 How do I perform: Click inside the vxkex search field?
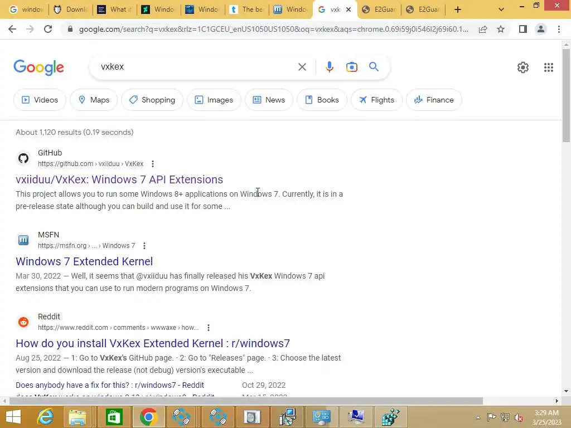(x=197, y=67)
